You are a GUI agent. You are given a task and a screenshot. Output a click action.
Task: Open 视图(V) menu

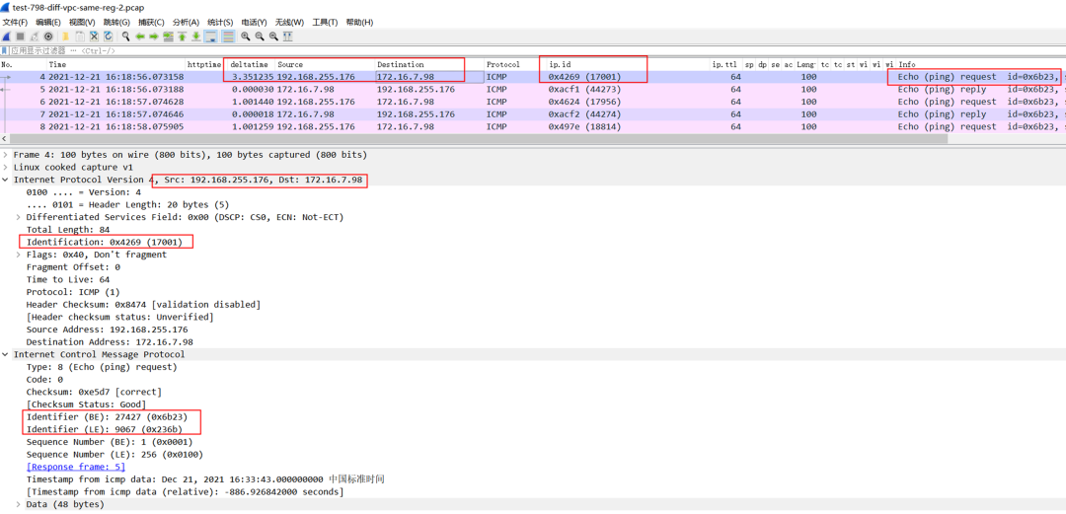[82, 23]
